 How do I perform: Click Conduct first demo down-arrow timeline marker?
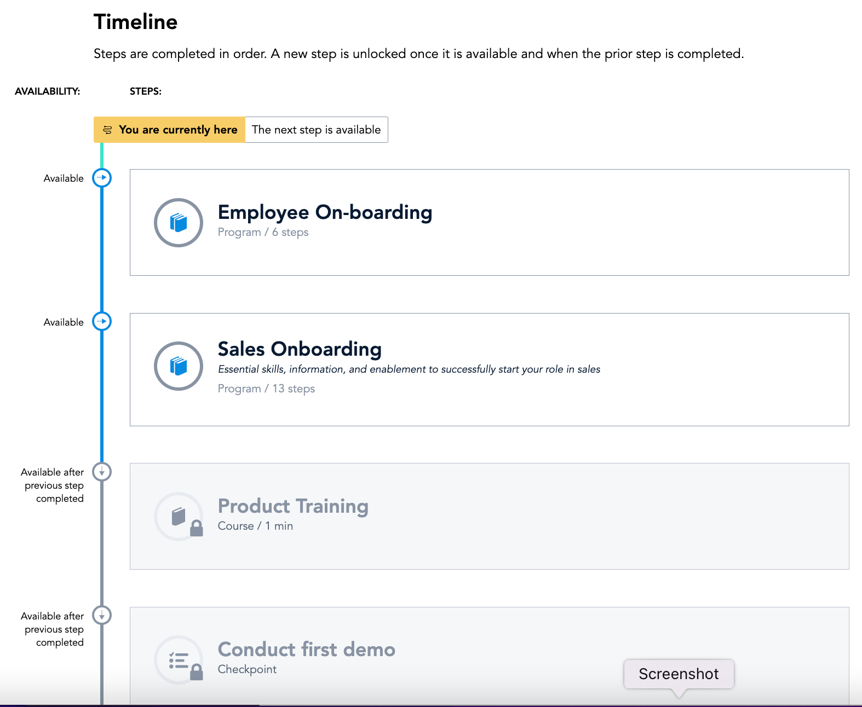click(x=102, y=615)
